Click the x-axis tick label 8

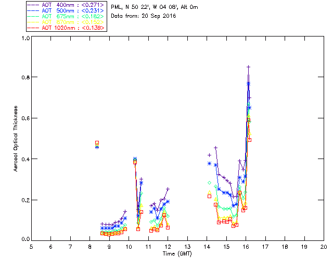click(90, 247)
